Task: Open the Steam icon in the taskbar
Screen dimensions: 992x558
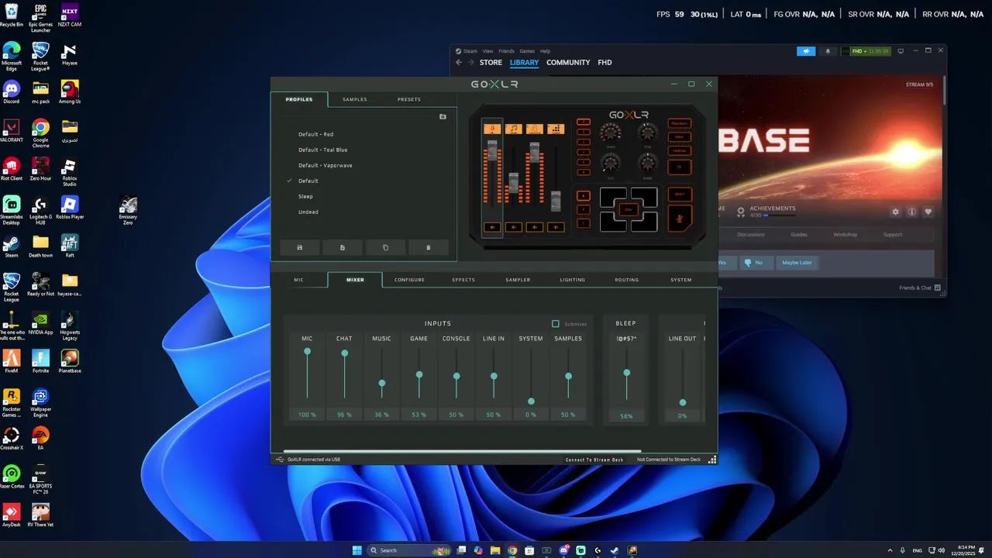Action: point(615,550)
